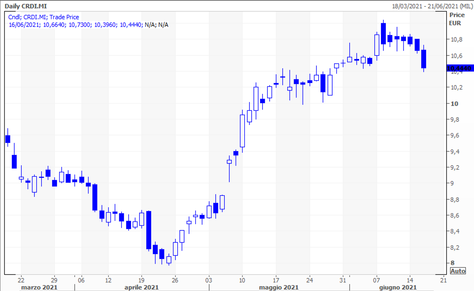Click the date tick label 10
Screen dimensions: 474x291
242,280
